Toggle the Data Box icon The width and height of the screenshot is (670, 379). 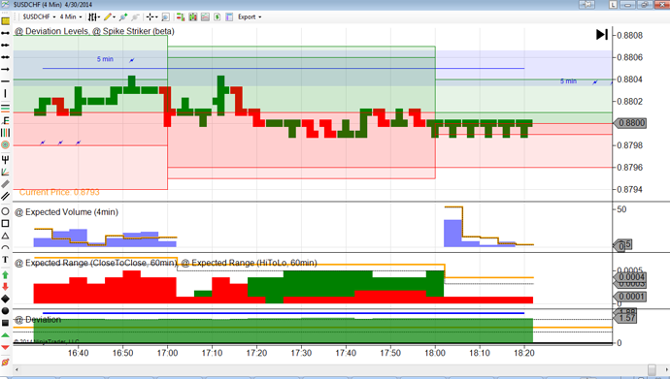192,17
